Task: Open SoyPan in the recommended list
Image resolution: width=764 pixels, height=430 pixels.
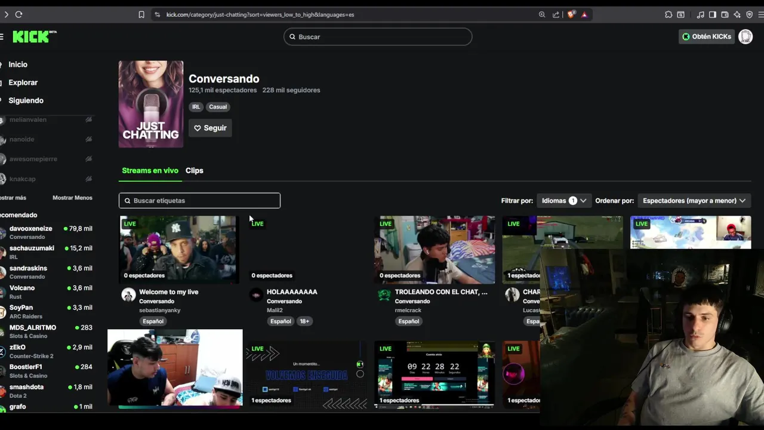Action: point(47,311)
